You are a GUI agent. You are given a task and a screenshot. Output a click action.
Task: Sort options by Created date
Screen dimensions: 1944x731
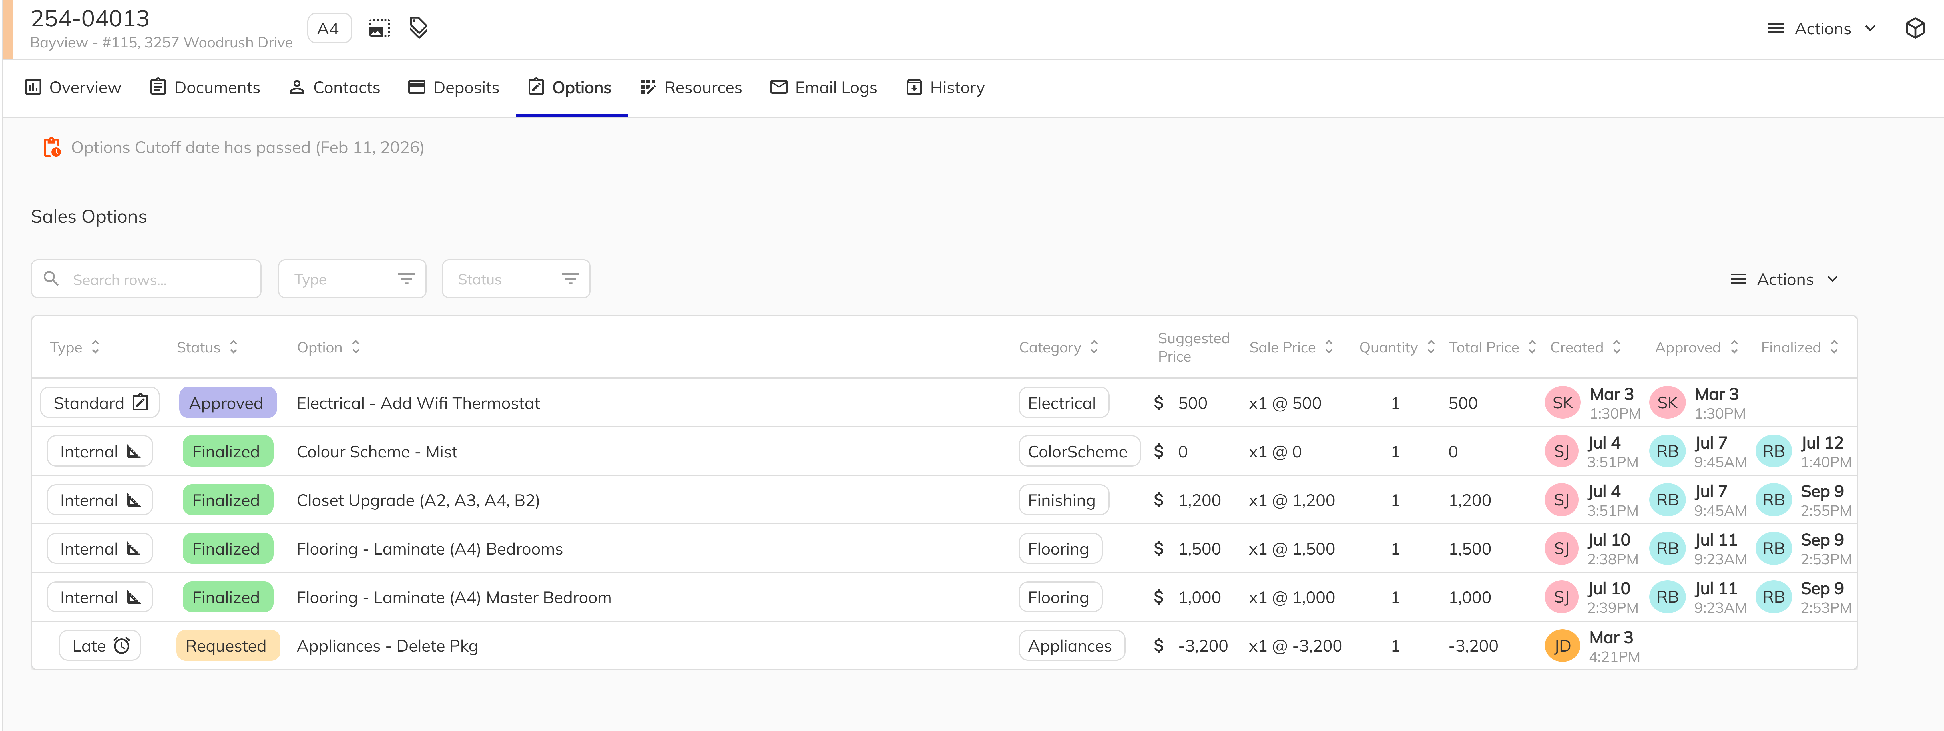pos(1616,347)
